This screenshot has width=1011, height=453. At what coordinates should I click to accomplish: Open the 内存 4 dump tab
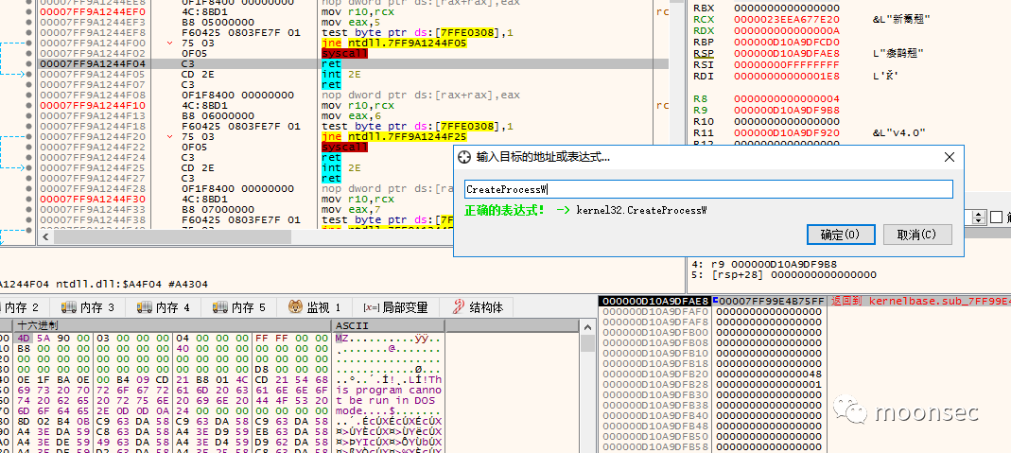click(163, 307)
